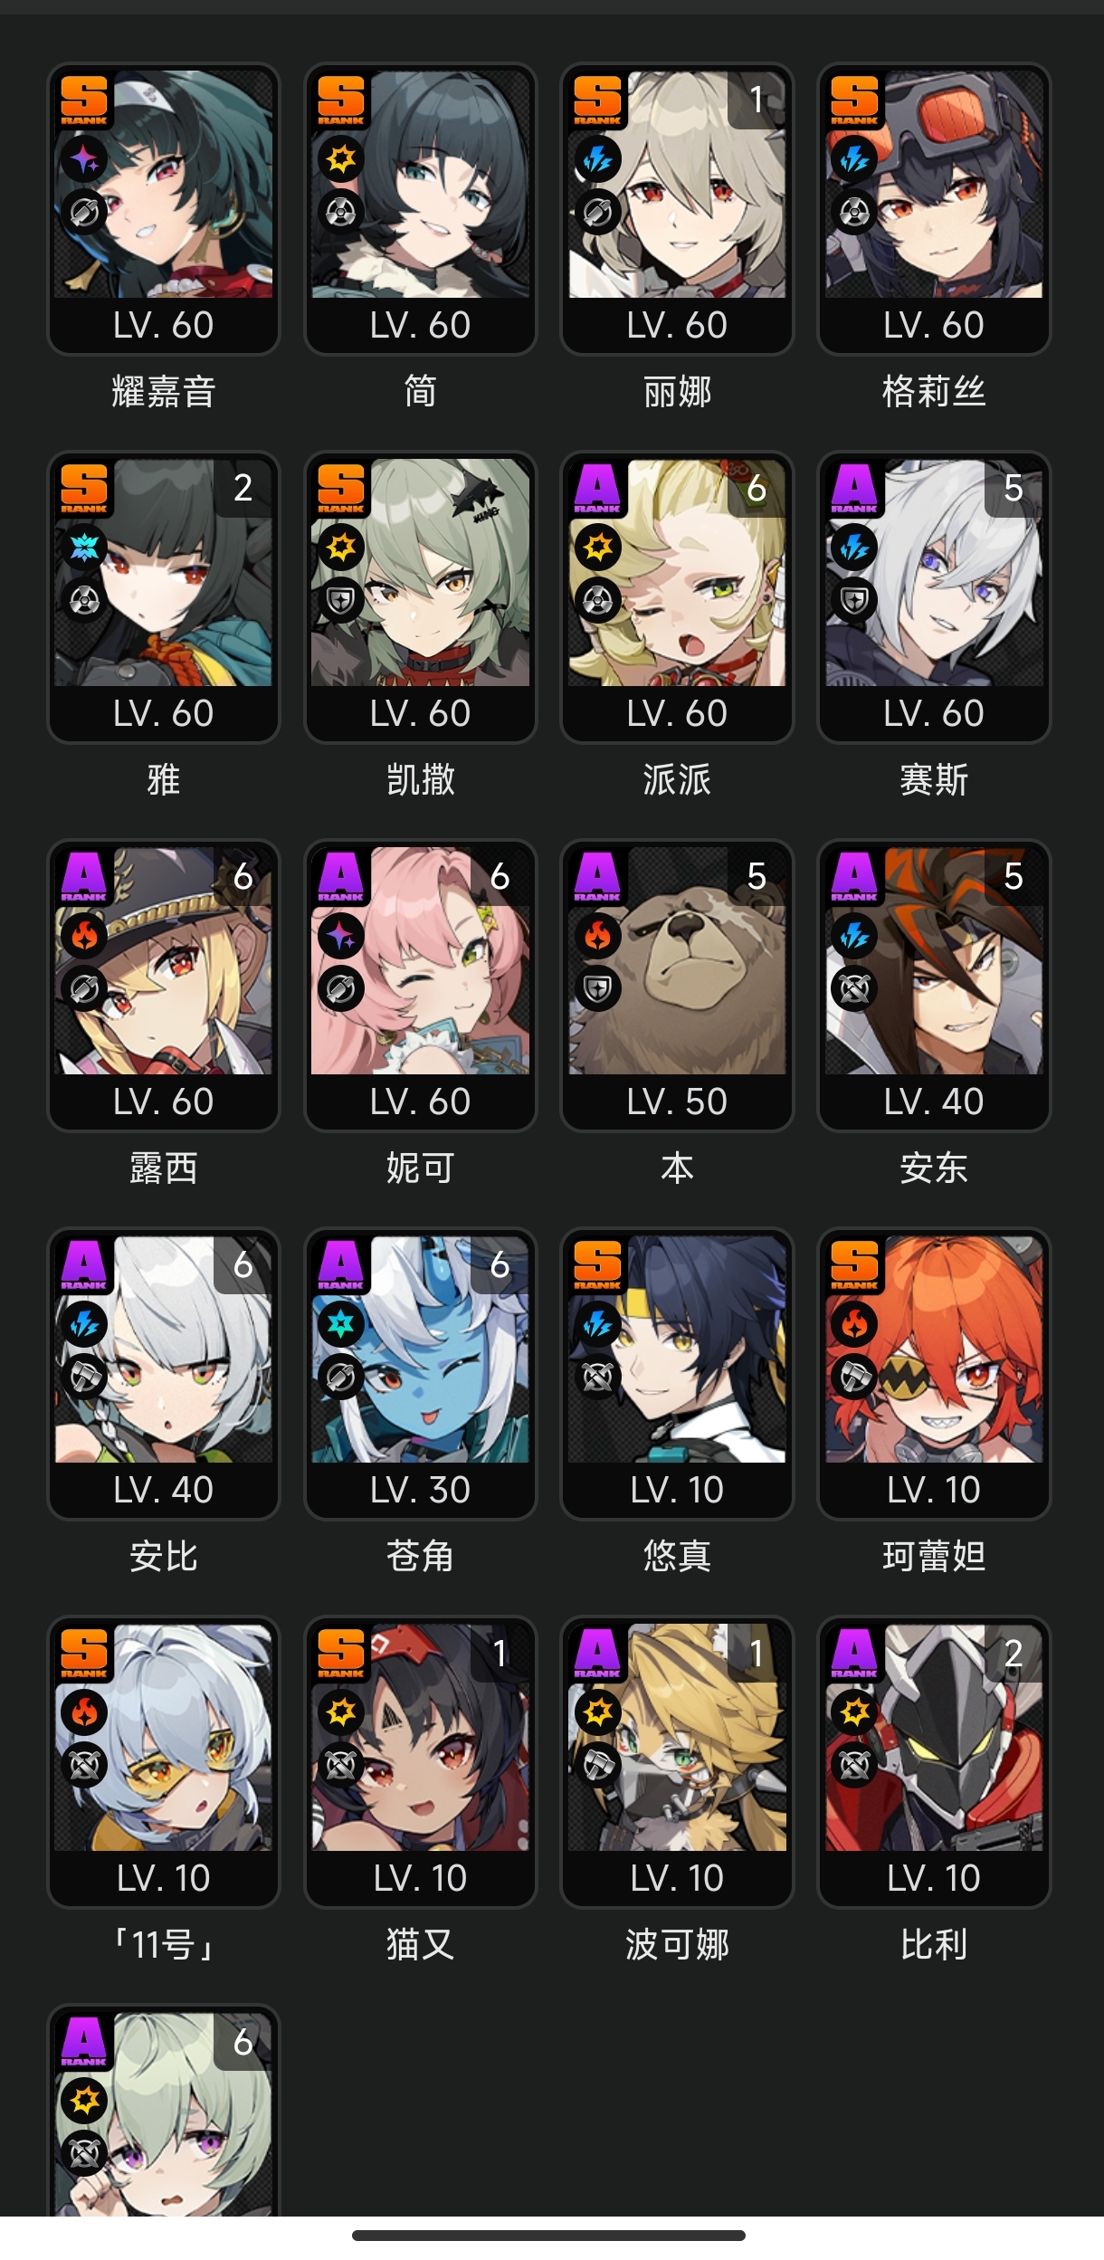
Task: Open 悠真 agent portrait
Action: (x=677, y=1349)
